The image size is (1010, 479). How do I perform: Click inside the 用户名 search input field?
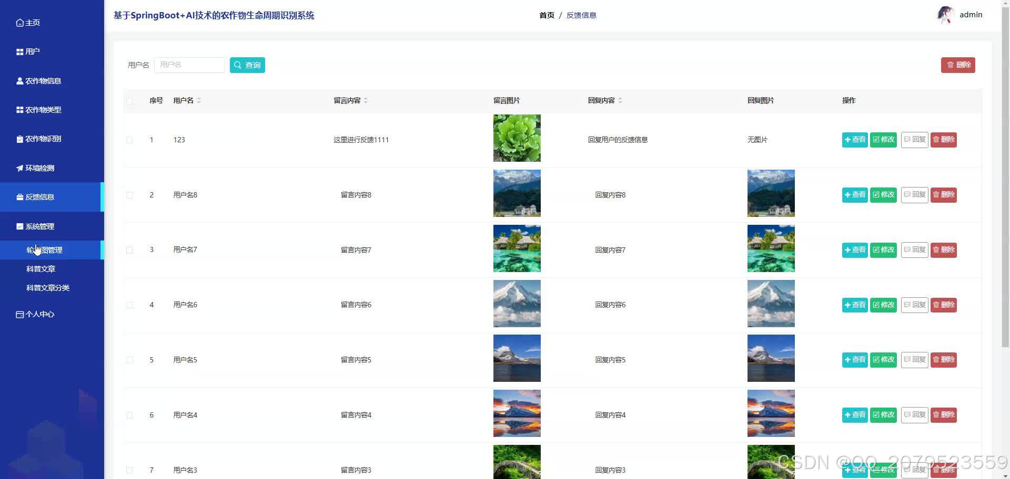189,65
